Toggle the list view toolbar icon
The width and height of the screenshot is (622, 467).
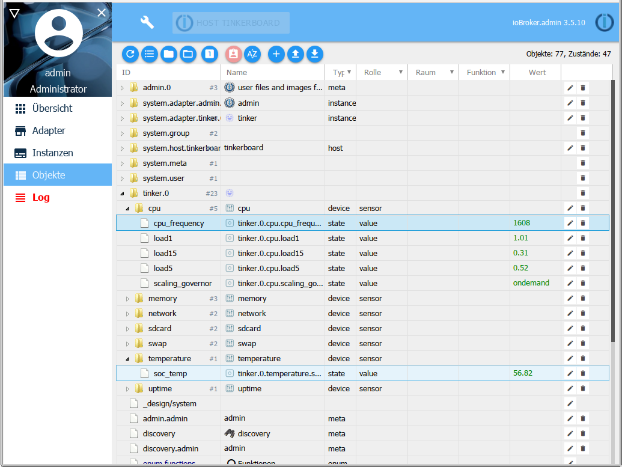[x=150, y=54]
